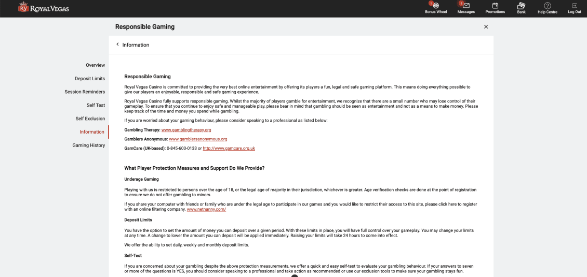The width and height of the screenshot is (587, 277).
Task: Open the www.gamblersanonymous.org link
Action: point(198,139)
